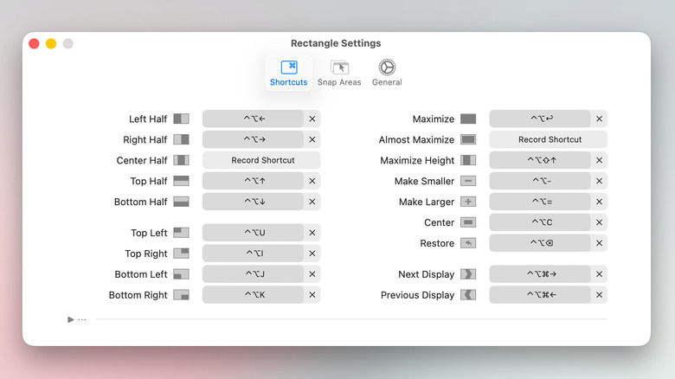The height and width of the screenshot is (379, 675).
Task: Edit the Bottom Left shortcut field
Action: tap(253, 274)
